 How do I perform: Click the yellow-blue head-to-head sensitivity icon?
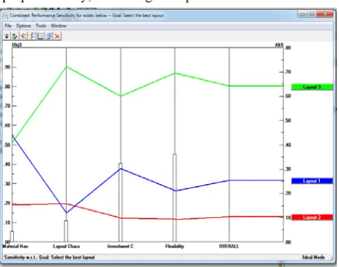[x=33, y=36]
